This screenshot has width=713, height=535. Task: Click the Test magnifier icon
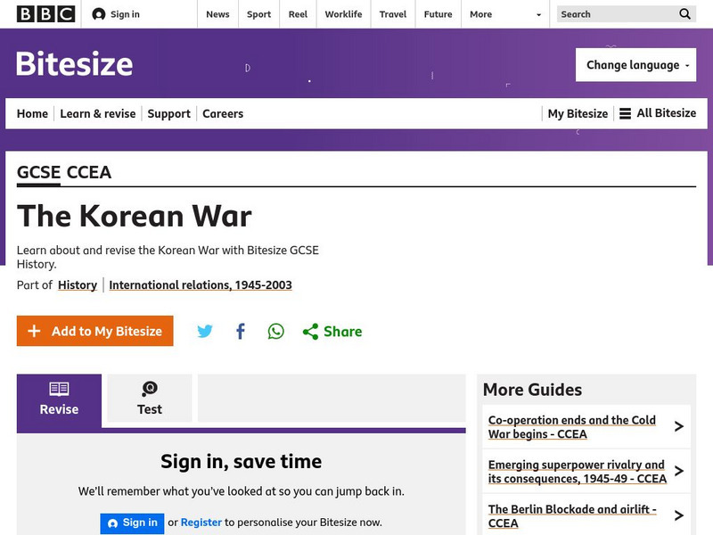pyautogui.click(x=149, y=388)
